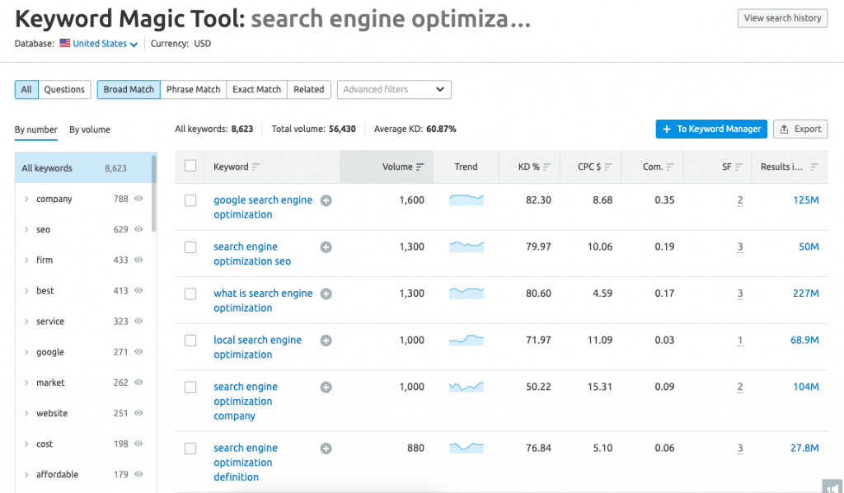Switch to Questions tab
This screenshot has height=493, width=844.
point(64,89)
